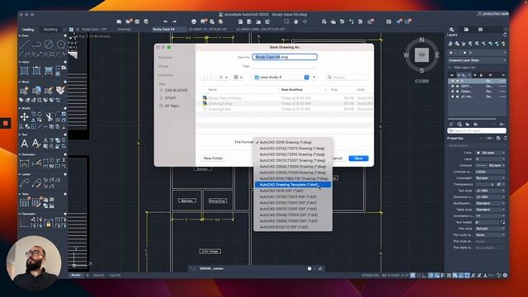Image resolution: width=528 pixels, height=297 pixels.
Task: Toggle visibility of JC-HA layer
Action: click(453, 97)
